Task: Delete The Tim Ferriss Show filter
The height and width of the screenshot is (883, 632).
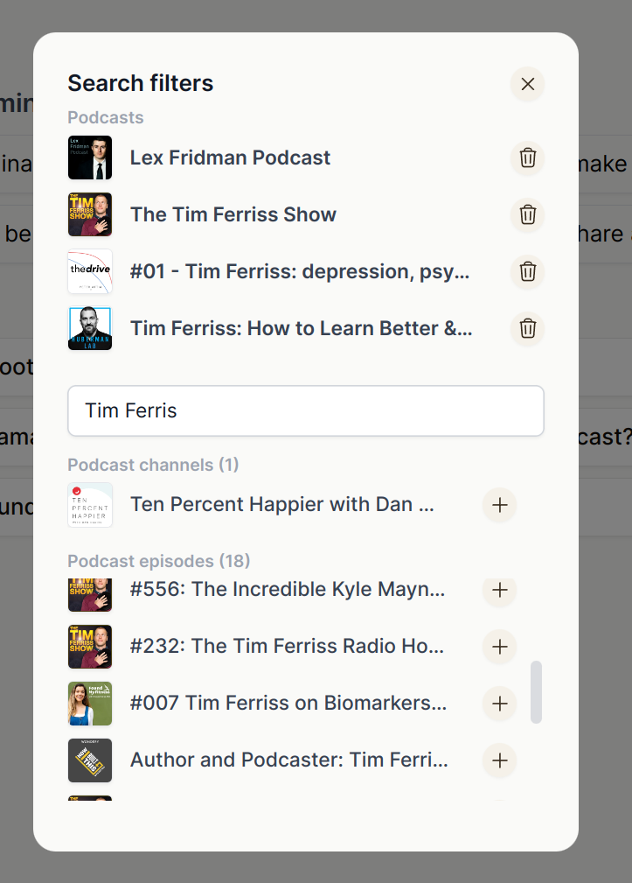Action: tap(527, 214)
